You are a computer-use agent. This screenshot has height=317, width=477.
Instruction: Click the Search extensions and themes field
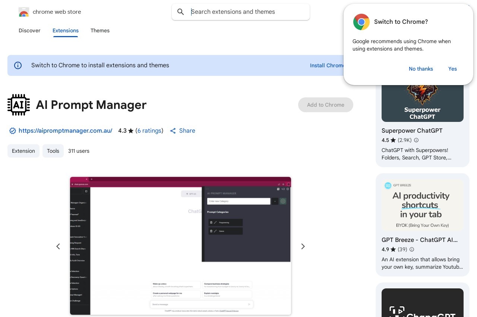241,12
